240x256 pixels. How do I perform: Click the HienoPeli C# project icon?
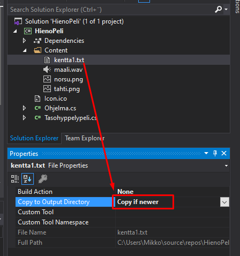coord(28,31)
